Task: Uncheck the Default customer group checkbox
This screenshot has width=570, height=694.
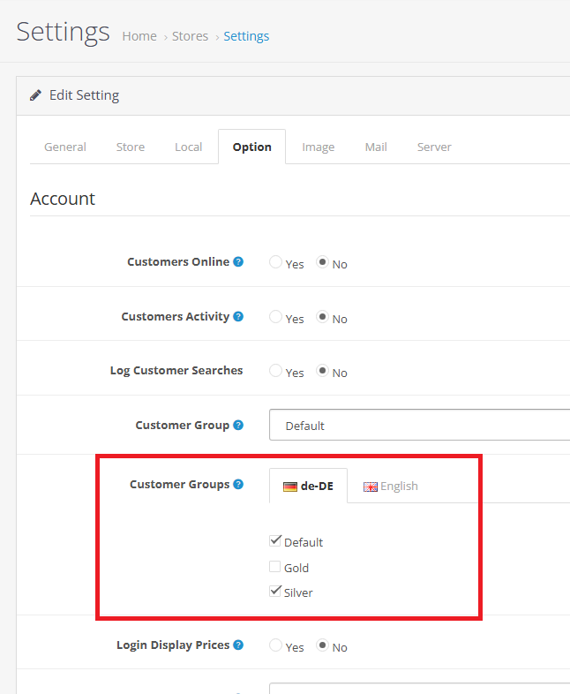Action: click(275, 541)
